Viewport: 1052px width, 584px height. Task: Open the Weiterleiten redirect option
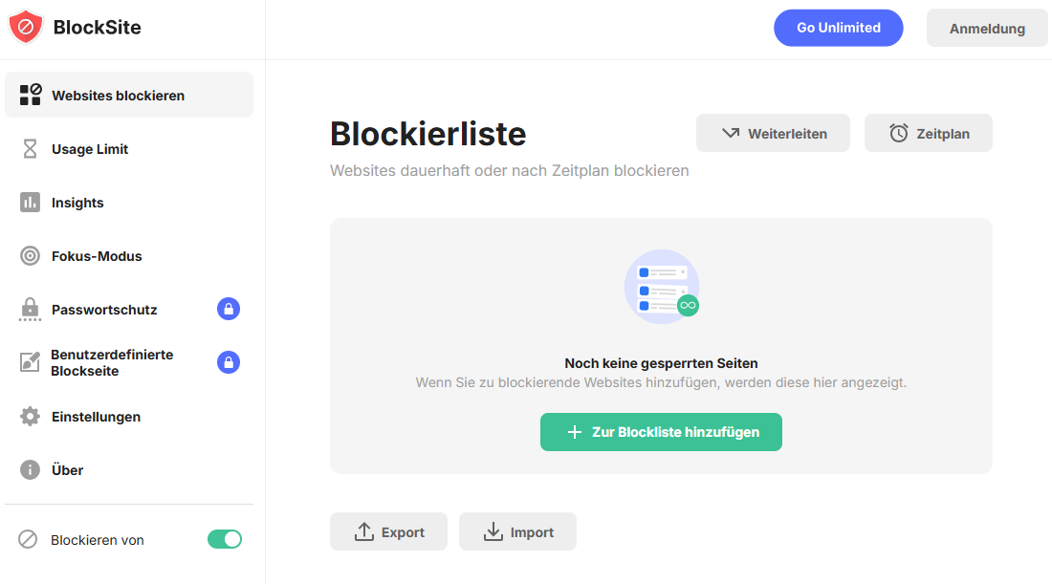coord(773,134)
